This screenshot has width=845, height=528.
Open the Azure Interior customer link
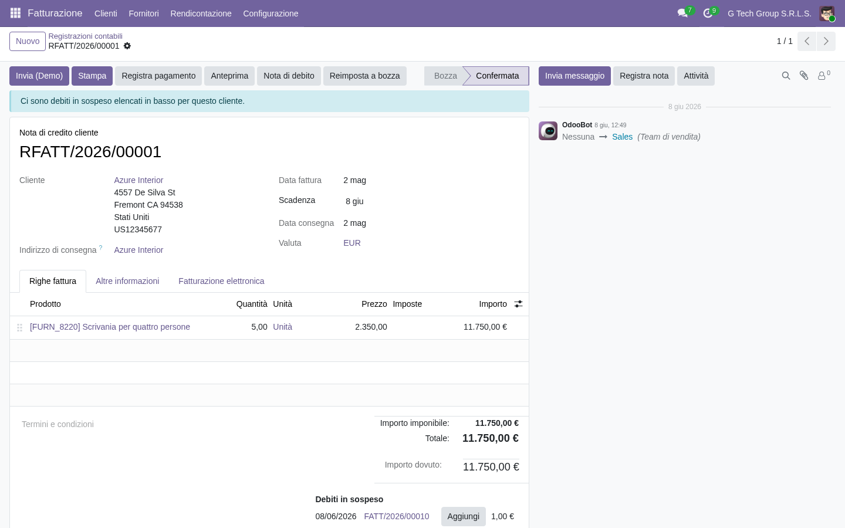point(138,180)
